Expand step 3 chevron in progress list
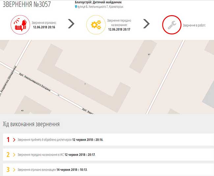The width and height of the screenshot is (214, 176). click(x=14, y=170)
